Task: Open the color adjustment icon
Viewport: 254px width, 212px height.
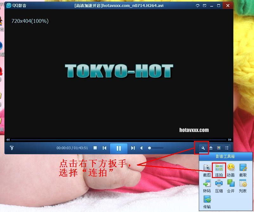Action: 219,148
